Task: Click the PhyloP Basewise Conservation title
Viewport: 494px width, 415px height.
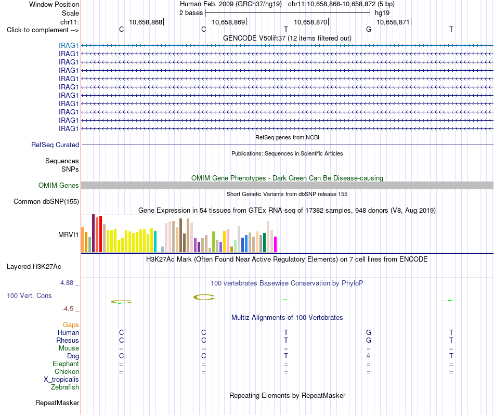Action: coord(287,283)
